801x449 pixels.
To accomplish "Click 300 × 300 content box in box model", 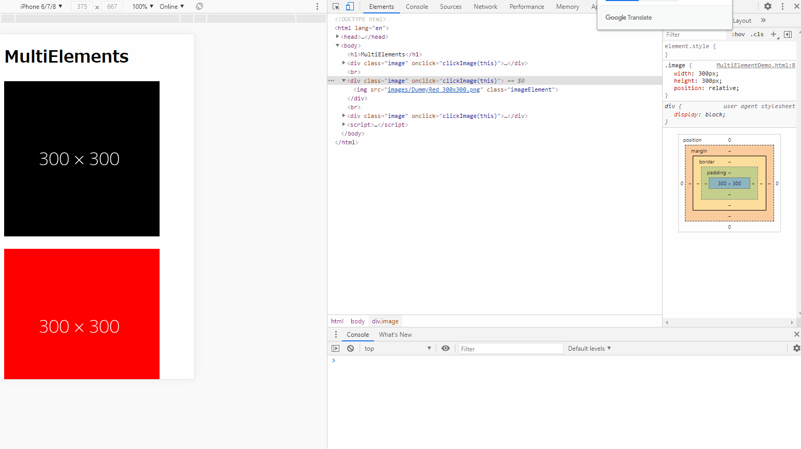I will pyautogui.click(x=729, y=183).
